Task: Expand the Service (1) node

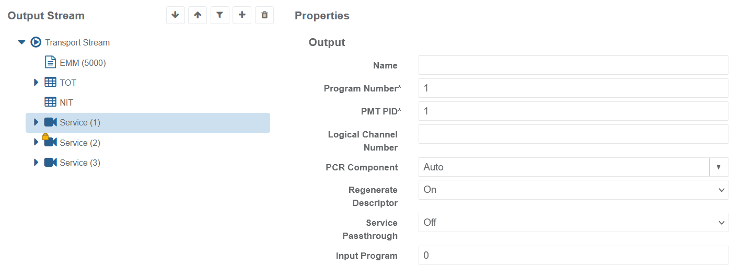Action: [36, 122]
